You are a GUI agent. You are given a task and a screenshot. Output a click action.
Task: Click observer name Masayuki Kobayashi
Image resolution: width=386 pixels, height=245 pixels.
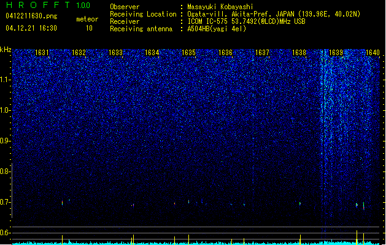pyautogui.click(x=220, y=7)
